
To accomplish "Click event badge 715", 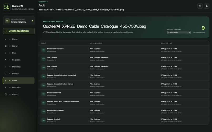I will pos(43,94).
